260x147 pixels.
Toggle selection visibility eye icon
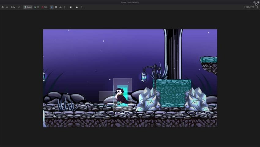point(61,7)
